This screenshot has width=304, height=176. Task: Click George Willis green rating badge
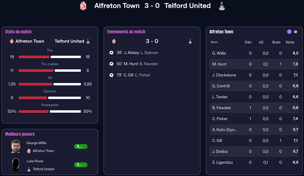tap(81, 147)
